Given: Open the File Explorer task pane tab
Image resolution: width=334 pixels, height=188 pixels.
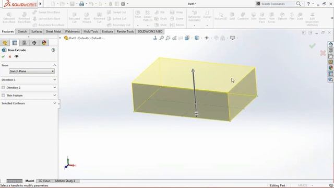Looking at the screenshot, I should (x=330, y=56).
